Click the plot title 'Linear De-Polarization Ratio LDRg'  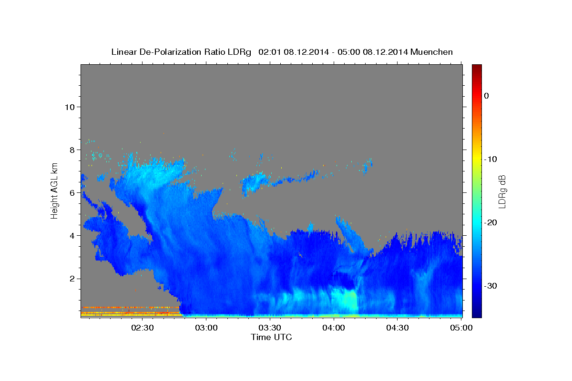click(x=181, y=52)
